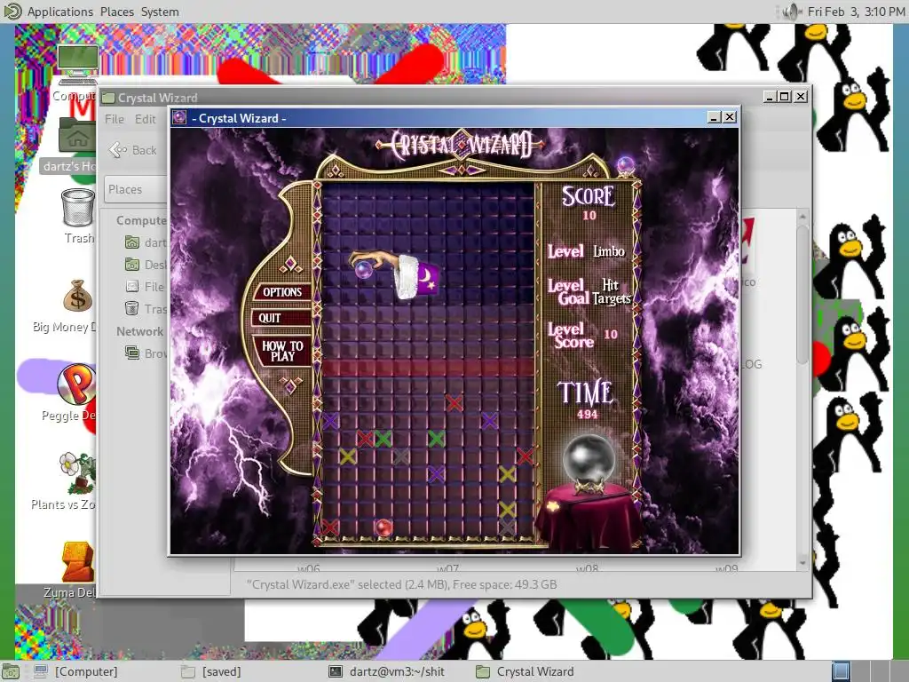This screenshot has height=682, width=909.
Task: Click the Crystal Wizard title logo
Action: tap(461, 145)
